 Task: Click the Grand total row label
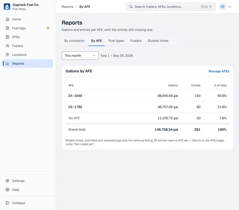pos(77,129)
